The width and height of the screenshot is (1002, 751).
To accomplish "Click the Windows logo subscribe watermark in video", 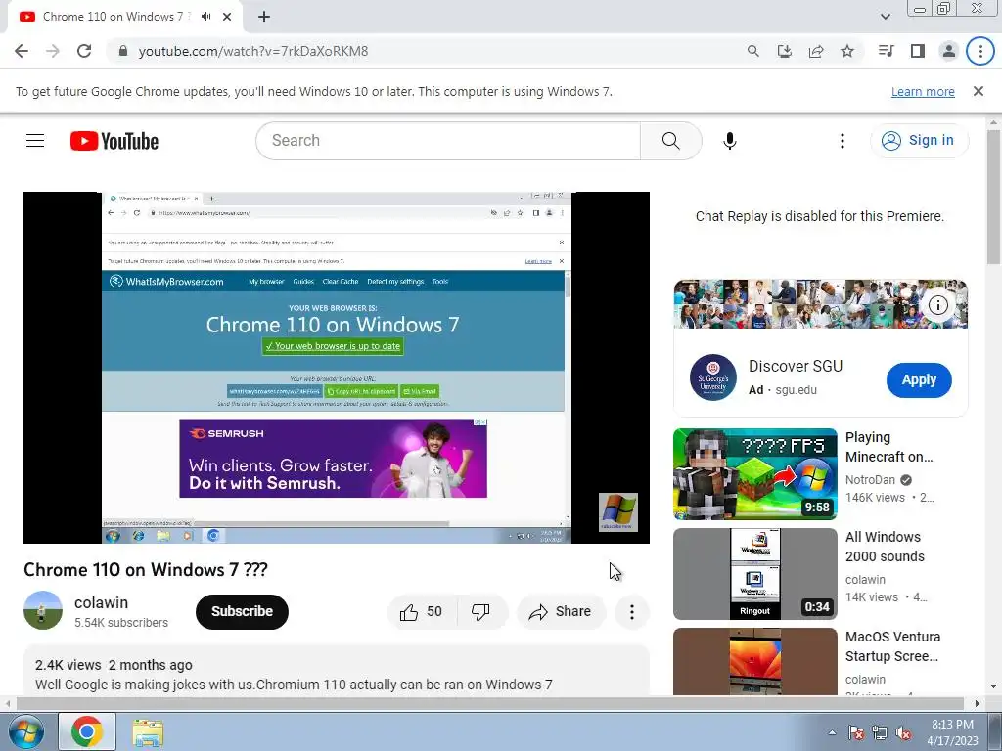I will coord(618,511).
